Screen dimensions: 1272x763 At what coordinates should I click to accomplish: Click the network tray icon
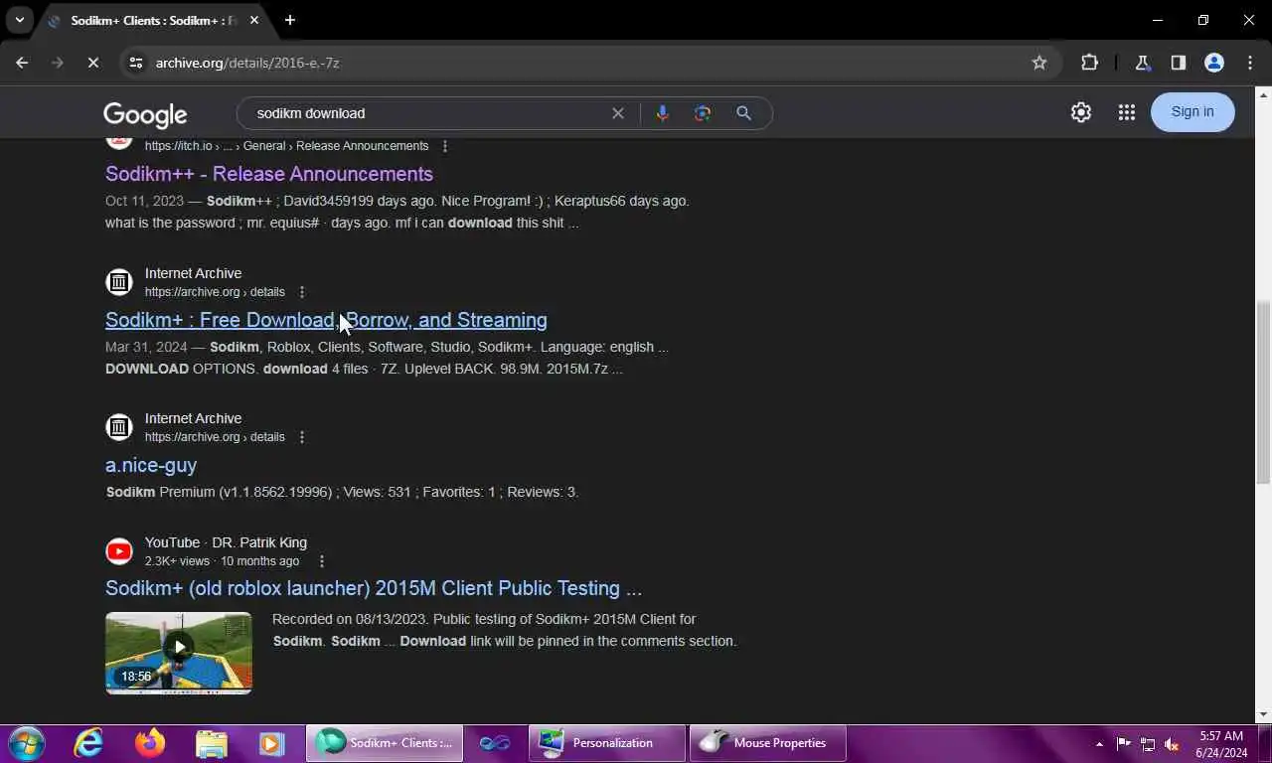(1148, 743)
